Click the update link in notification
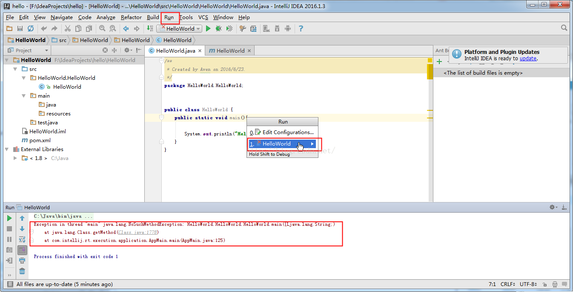The height and width of the screenshot is (292, 573). click(528, 59)
